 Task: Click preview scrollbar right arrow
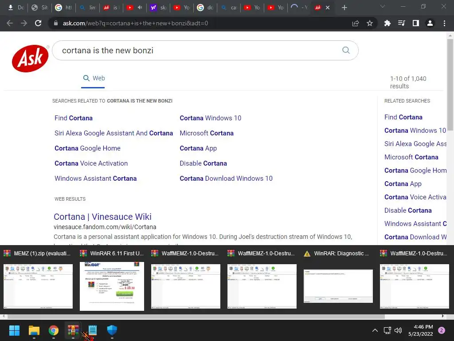tap(443, 316)
